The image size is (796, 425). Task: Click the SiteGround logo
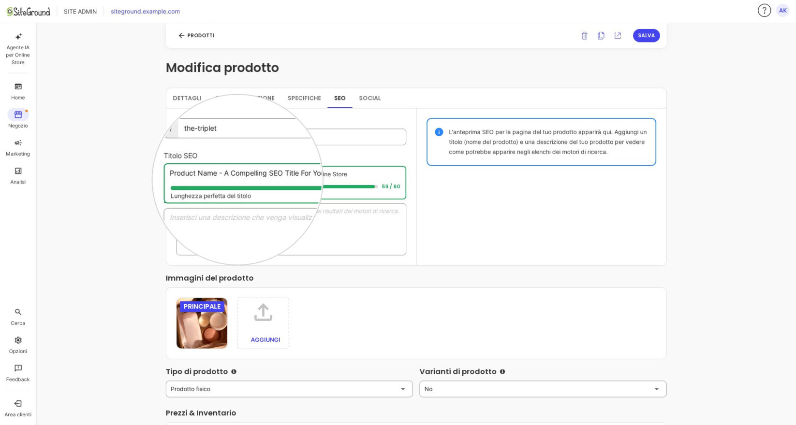pyautogui.click(x=28, y=11)
